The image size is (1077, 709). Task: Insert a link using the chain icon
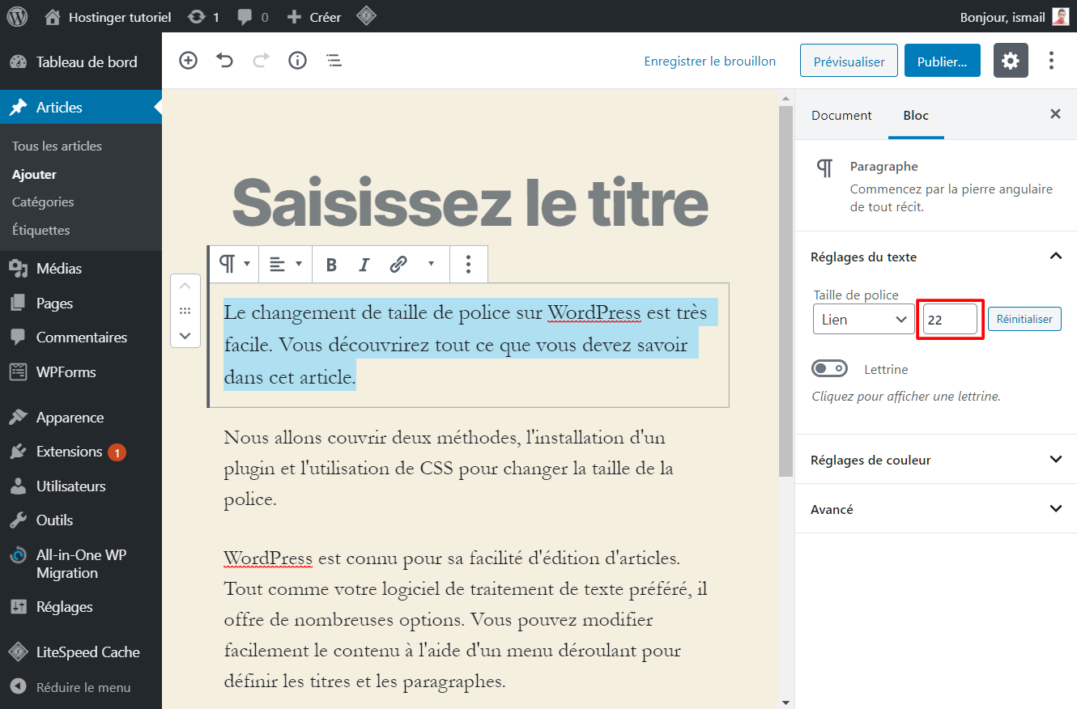point(398,264)
